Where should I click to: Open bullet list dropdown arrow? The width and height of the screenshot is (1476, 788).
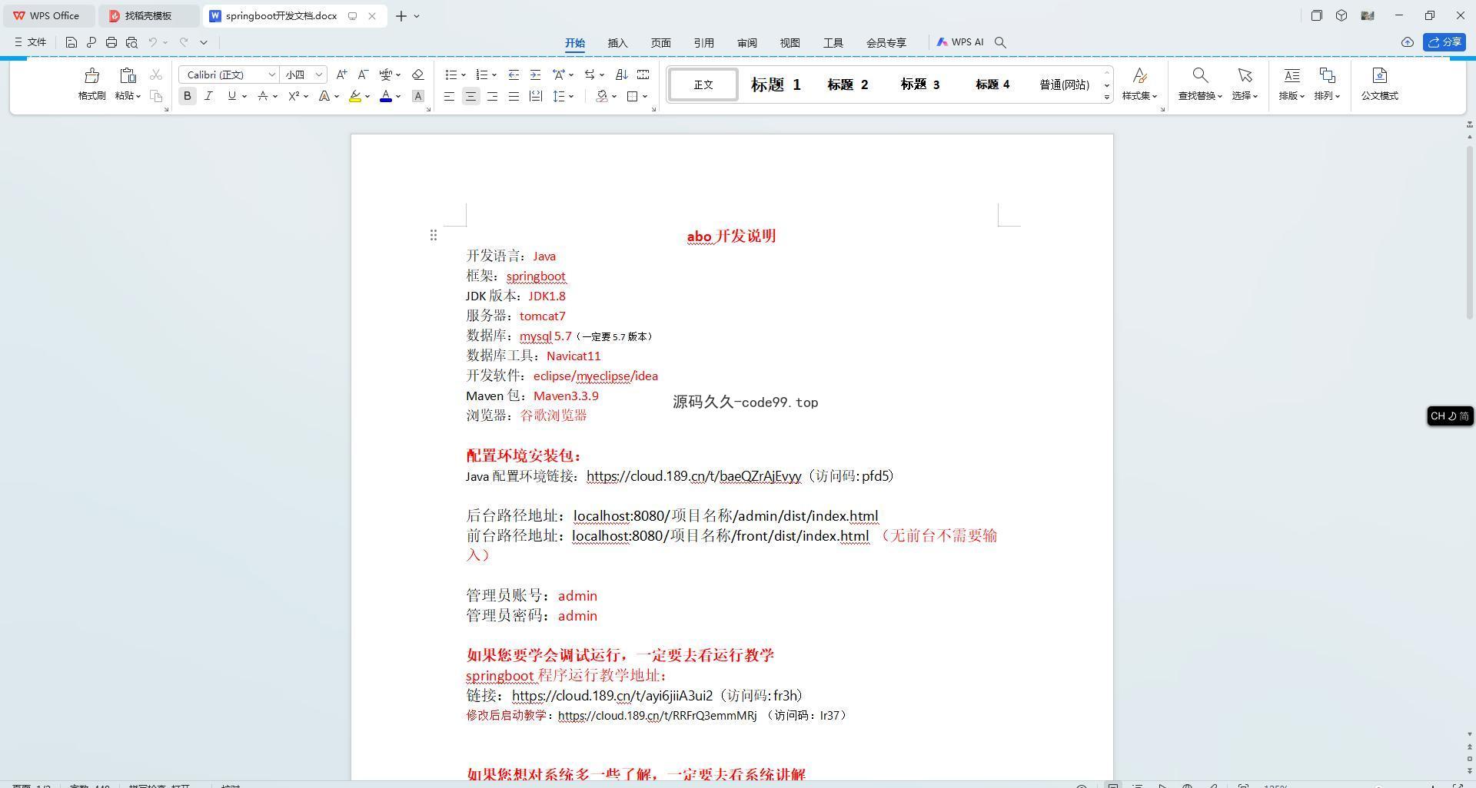(463, 74)
